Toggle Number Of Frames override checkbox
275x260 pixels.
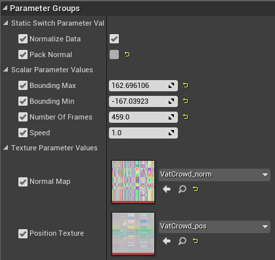[x=23, y=117]
